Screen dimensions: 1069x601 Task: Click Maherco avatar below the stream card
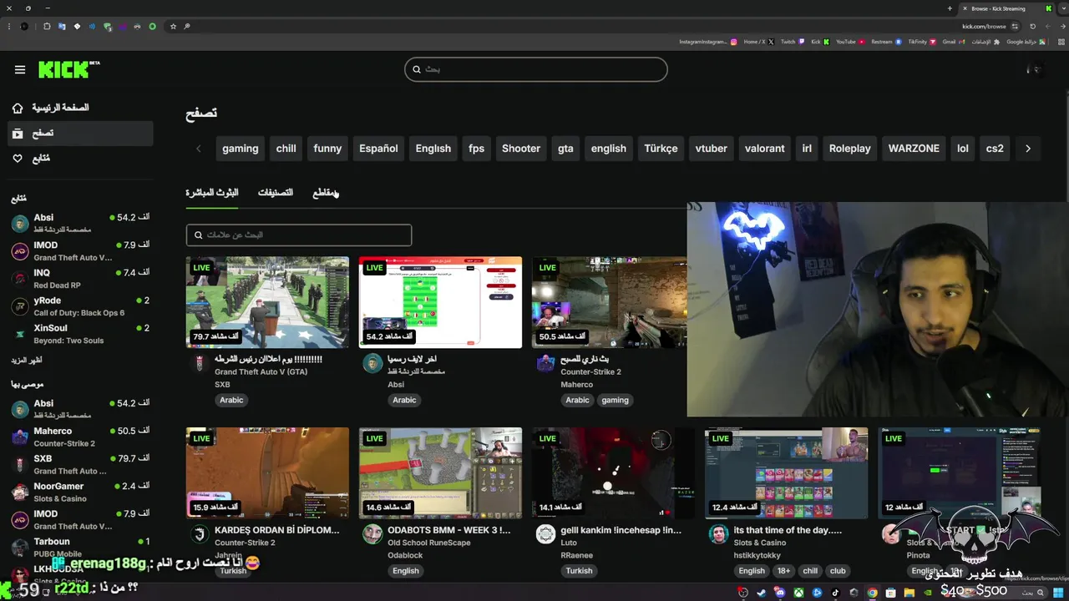click(x=545, y=364)
